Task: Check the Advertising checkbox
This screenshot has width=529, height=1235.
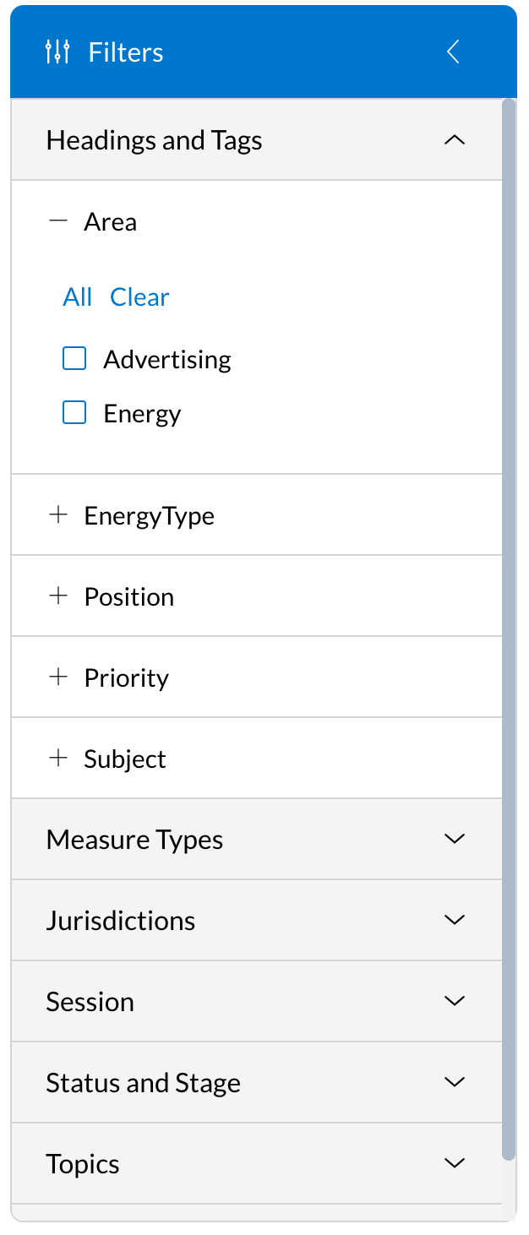Action: click(x=75, y=359)
